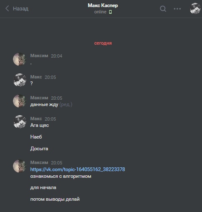Open the chat search magnifier icon
This screenshot has width=202, height=212.
(x=163, y=9)
